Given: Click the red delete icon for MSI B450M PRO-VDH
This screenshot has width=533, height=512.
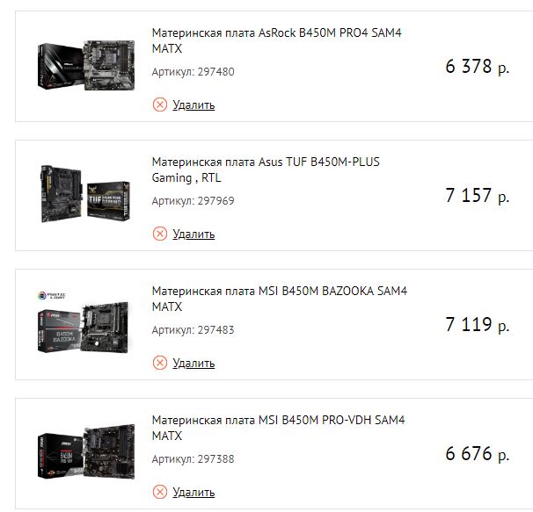Looking at the screenshot, I should tap(160, 492).
